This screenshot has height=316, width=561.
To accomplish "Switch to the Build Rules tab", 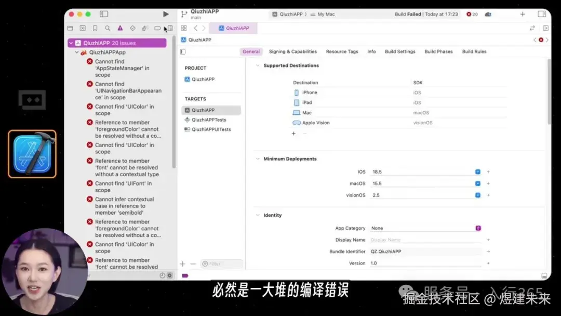I will point(474,51).
